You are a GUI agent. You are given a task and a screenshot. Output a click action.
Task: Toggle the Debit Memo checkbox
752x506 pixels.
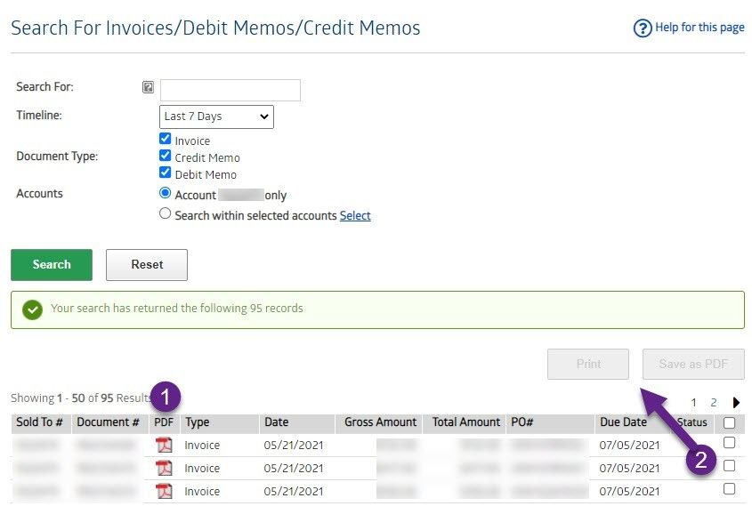point(165,173)
